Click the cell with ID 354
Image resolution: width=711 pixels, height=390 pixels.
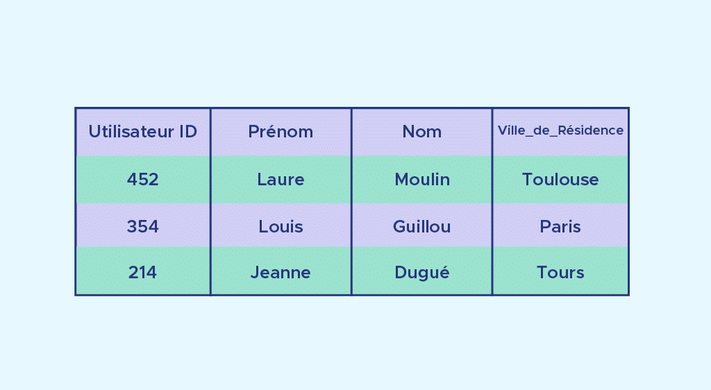[142, 227]
